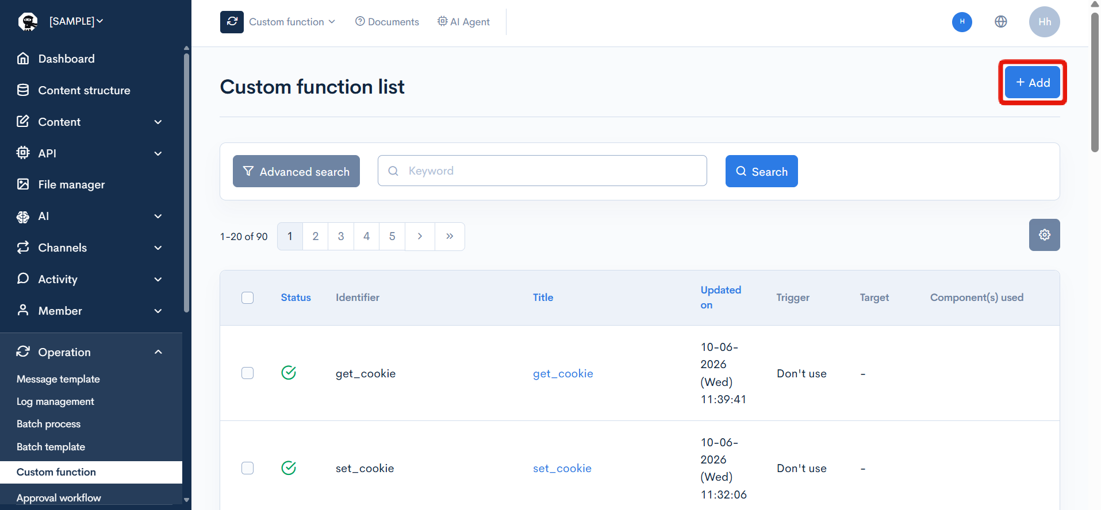
Task: Click the Kuroco logo icon in sidebar
Action: [x=28, y=21]
